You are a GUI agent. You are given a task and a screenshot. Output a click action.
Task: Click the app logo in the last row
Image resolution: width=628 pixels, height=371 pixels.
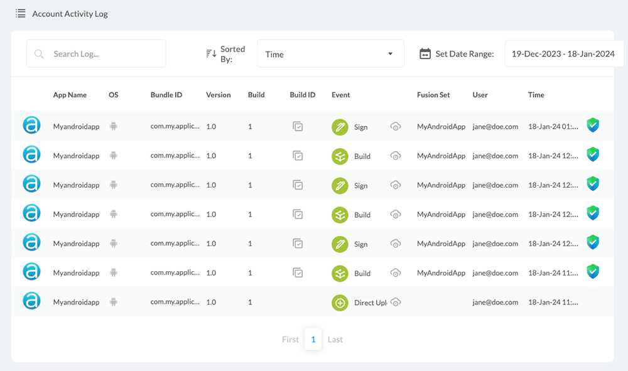click(x=31, y=301)
